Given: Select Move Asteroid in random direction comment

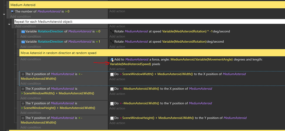Looking at the screenshot, I should pyautogui.click(x=152, y=53).
